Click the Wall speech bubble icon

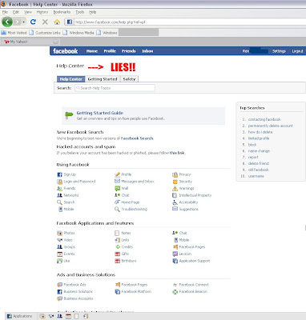[x=117, y=188]
